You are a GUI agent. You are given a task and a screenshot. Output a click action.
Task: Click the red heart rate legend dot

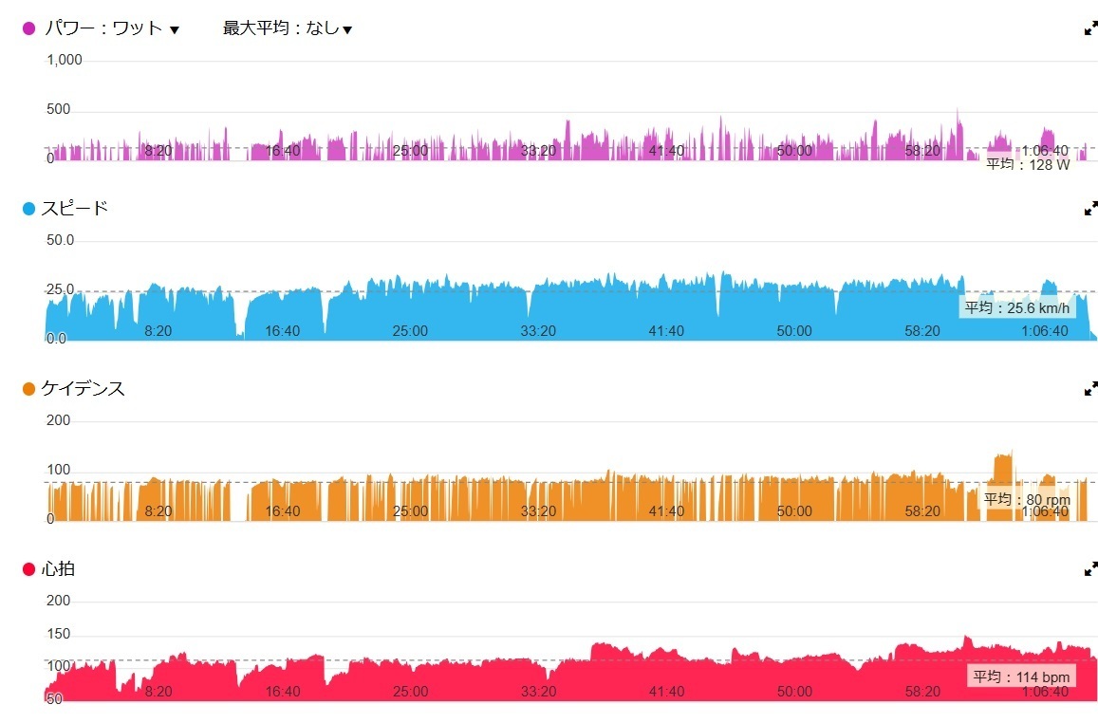[x=28, y=569]
